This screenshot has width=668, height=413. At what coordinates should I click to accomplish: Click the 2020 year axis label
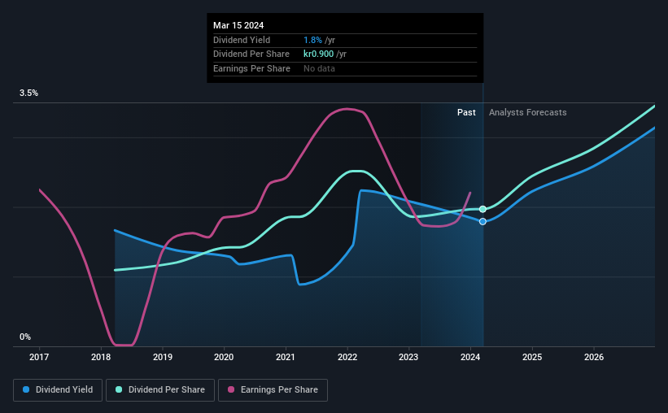pos(224,357)
